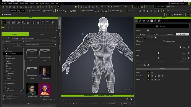The image size is (191, 107).
Task: Open the Headshot 2 plugin
Action: pyautogui.click(x=114, y=11)
